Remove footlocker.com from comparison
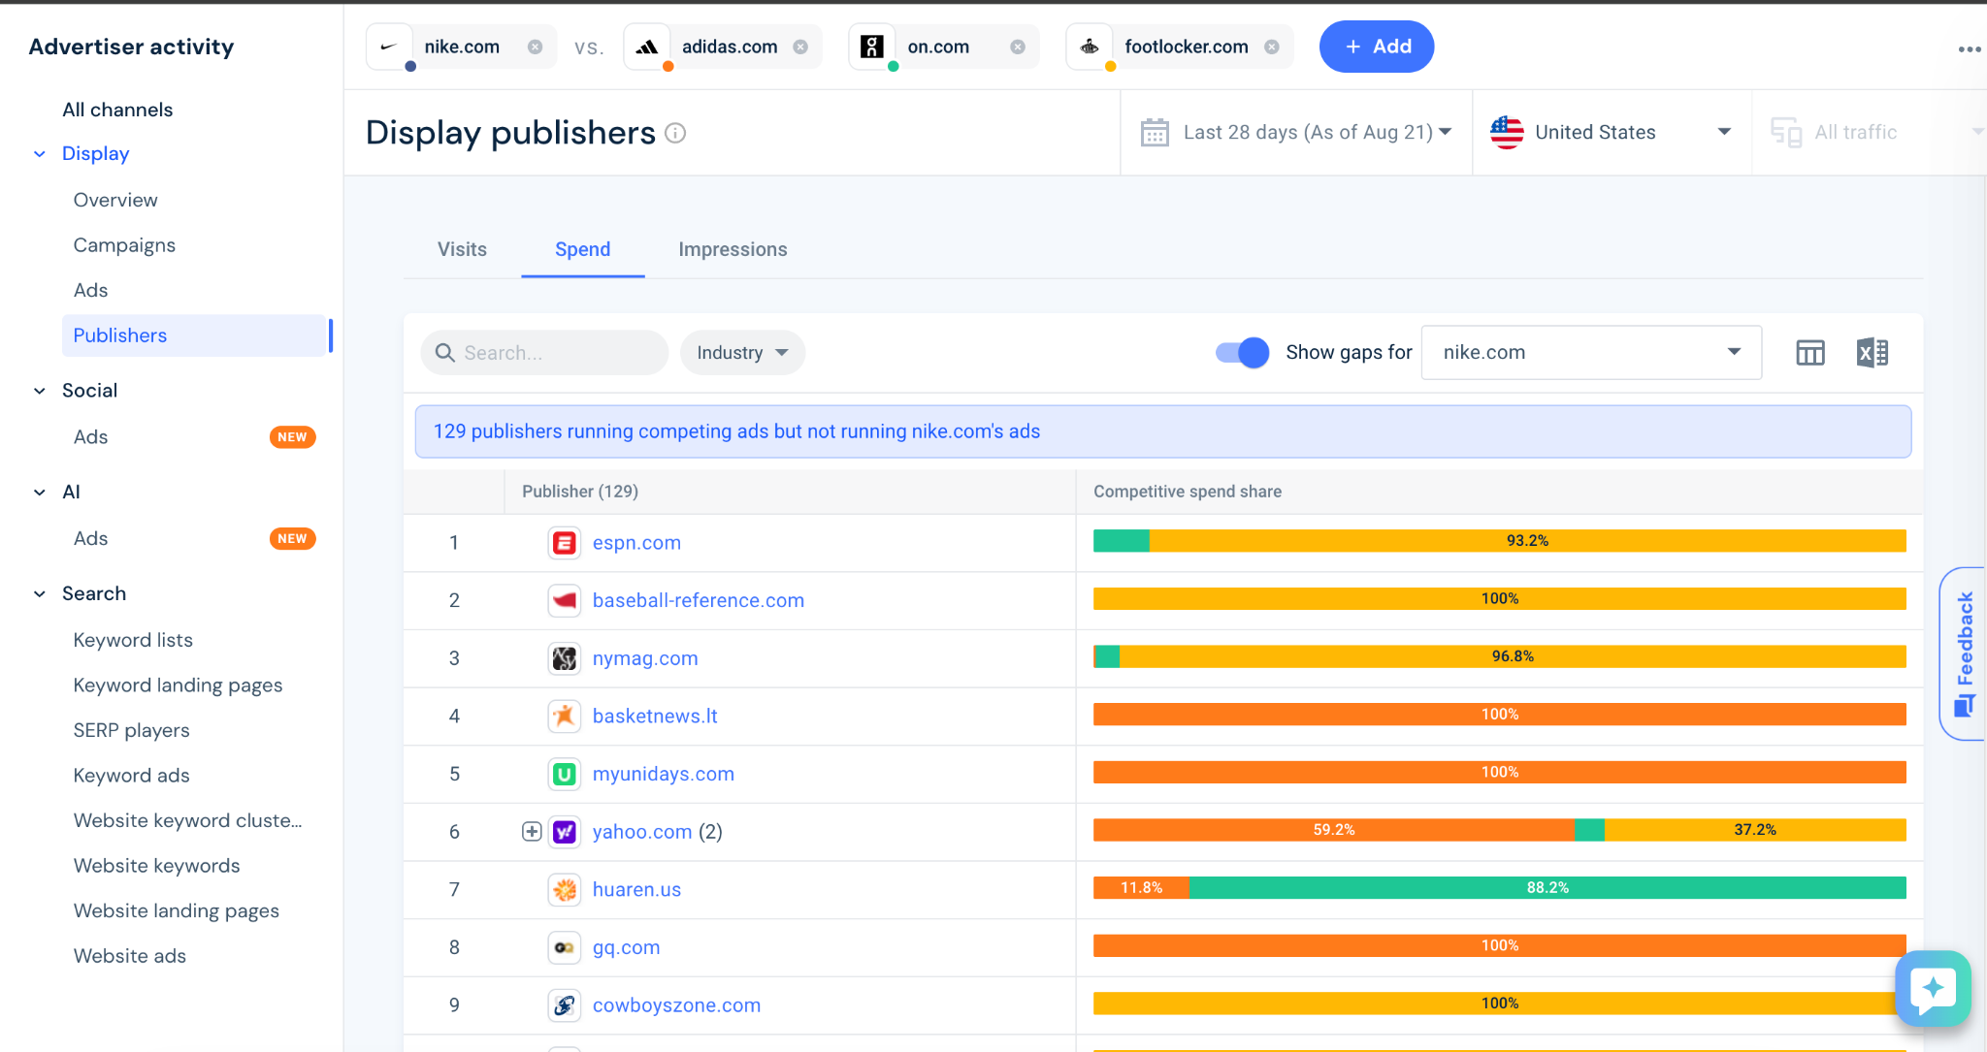1987x1052 pixels. (x=1272, y=47)
